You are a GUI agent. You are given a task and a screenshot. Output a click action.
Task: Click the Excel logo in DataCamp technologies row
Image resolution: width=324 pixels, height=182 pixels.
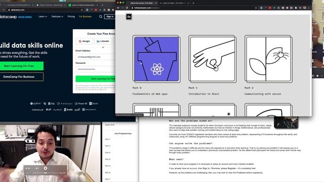click(x=94, y=104)
